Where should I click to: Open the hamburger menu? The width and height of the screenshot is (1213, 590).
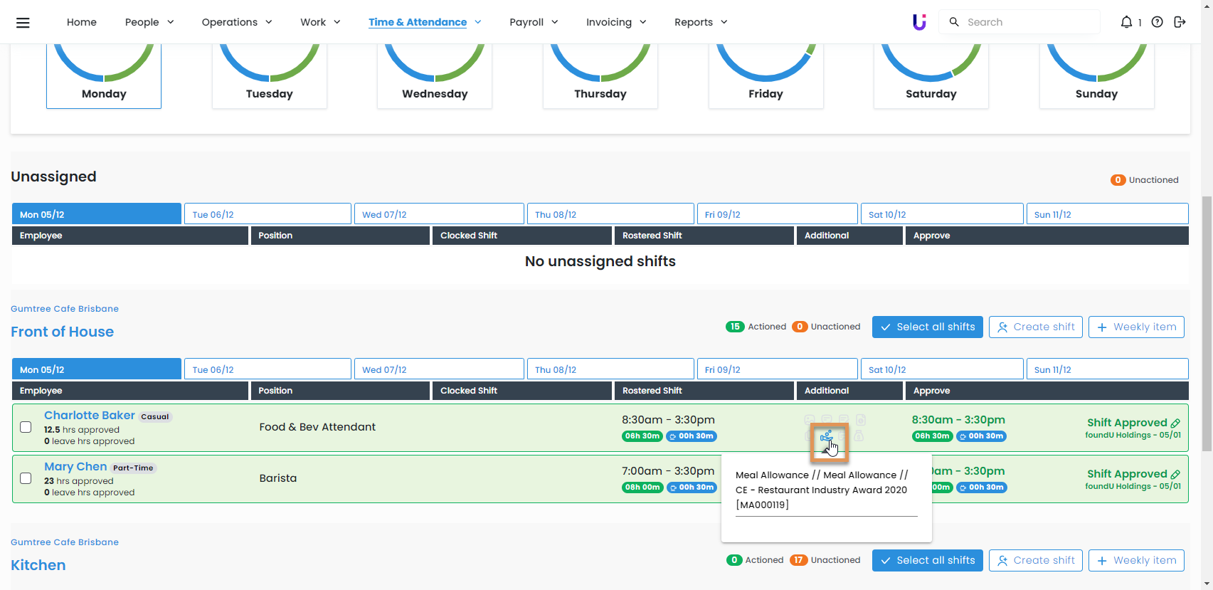pyautogui.click(x=23, y=22)
